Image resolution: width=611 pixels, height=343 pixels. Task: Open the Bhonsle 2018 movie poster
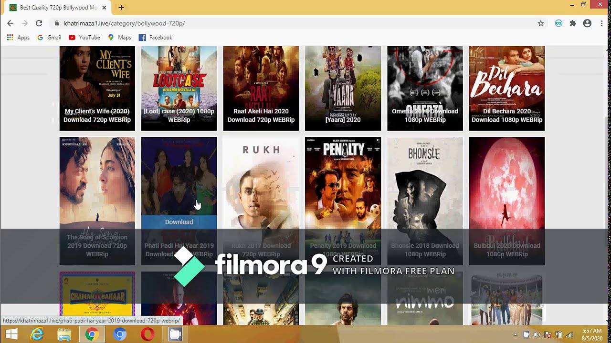pos(425,201)
